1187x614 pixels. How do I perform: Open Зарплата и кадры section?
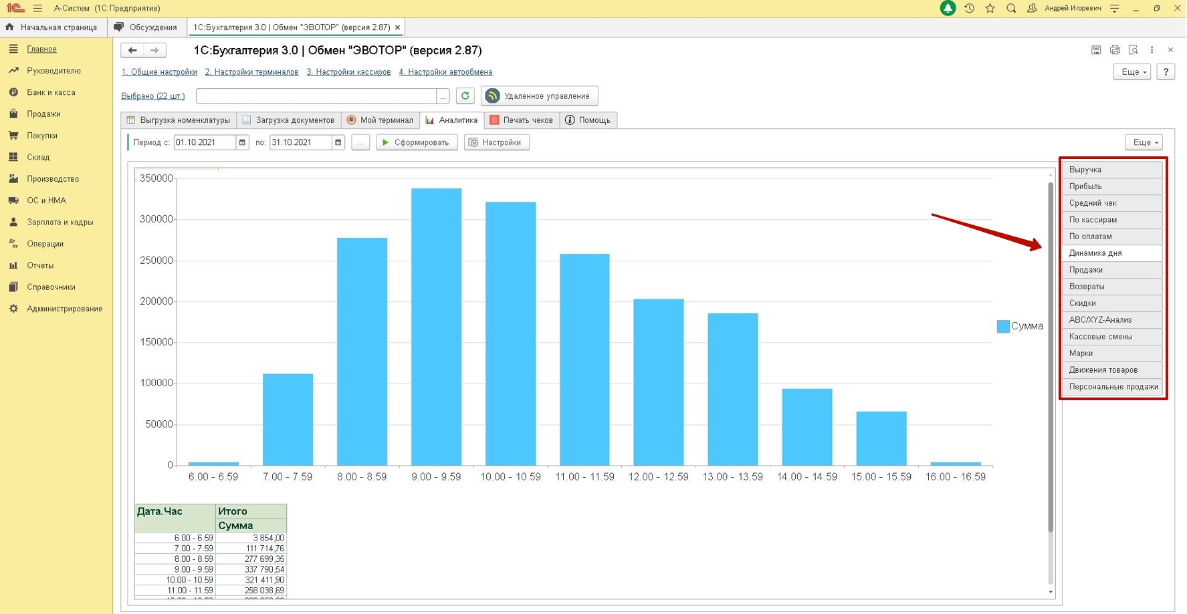click(x=60, y=222)
